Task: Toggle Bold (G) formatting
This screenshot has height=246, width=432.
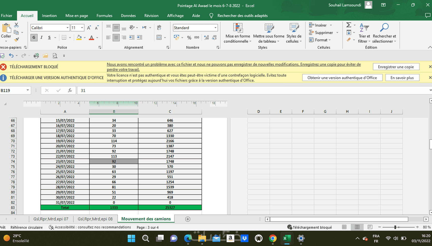Action: tap(34, 38)
